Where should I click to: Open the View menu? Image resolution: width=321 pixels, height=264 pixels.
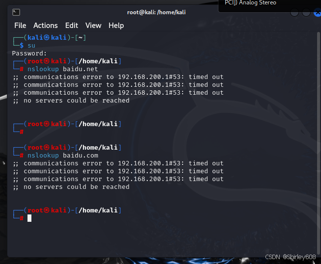pyautogui.click(x=93, y=26)
